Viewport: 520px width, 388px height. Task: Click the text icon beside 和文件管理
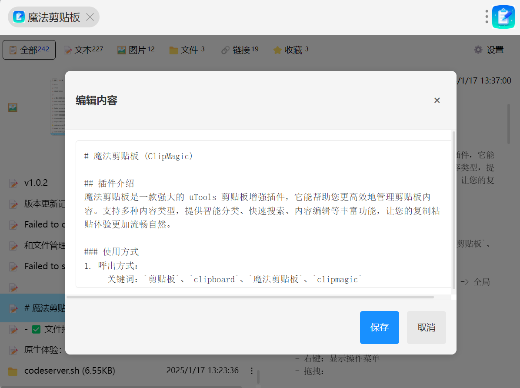13,246
